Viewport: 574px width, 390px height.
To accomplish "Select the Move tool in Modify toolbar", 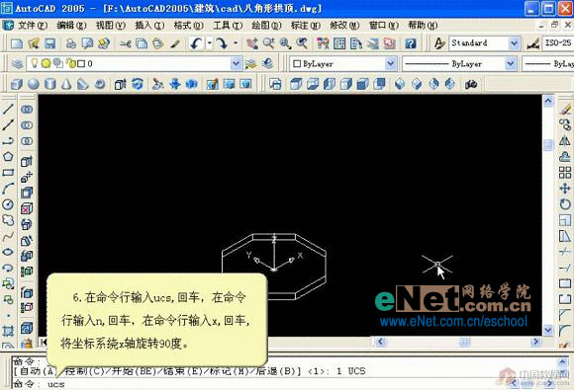I will coord(565,189).
